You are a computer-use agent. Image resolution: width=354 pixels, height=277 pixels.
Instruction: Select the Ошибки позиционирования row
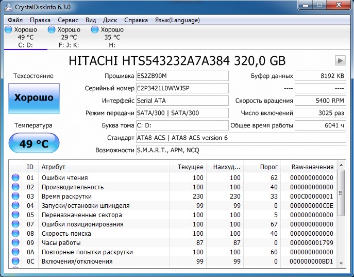(173, 224)
